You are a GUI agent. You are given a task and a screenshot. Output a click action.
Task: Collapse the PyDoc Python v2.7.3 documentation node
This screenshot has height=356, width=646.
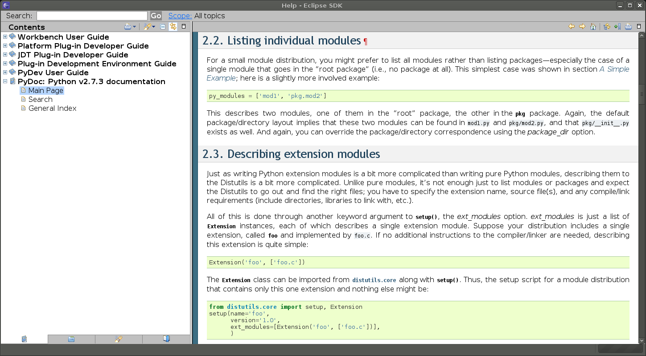click(x=5, y=81)
